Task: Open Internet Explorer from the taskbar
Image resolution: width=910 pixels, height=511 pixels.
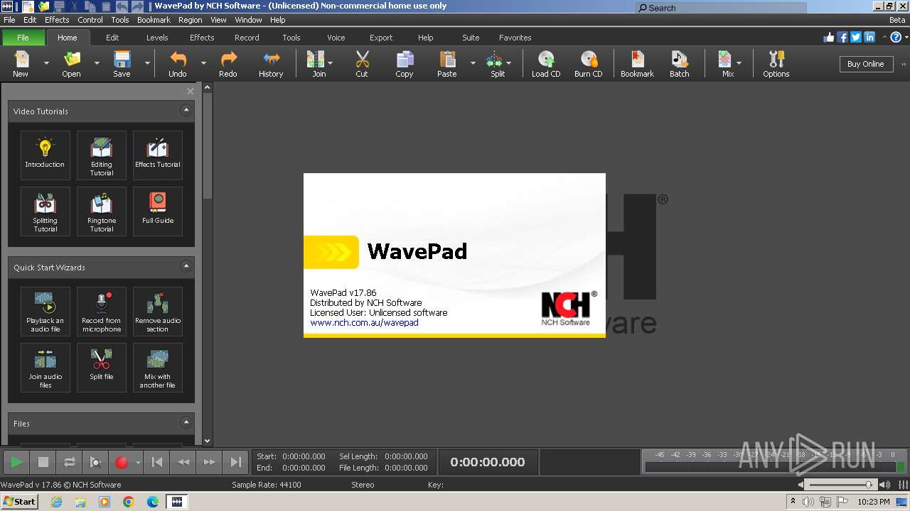Action: click(56, 502)
